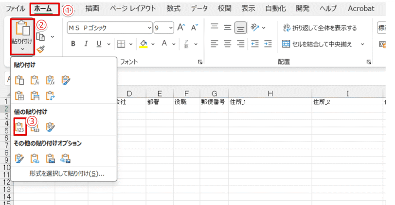Screen dimensions: 395x205
Task: Toggle middle vertical alignment
Action: point(228,27)
